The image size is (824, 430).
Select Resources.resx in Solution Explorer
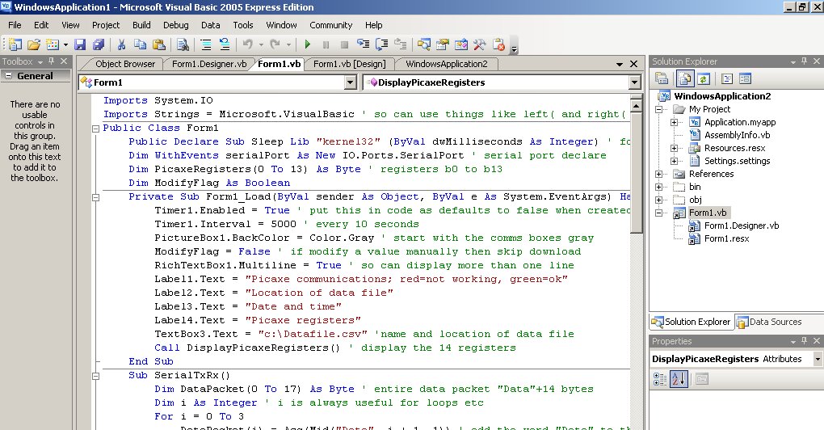[x=734, y=148]
